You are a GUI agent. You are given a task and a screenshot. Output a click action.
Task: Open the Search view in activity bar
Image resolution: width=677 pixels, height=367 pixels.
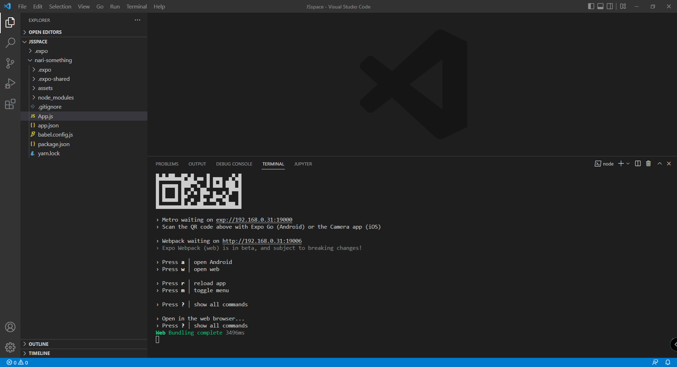10,43
